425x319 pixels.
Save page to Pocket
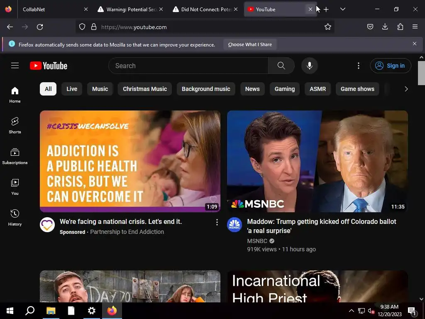tap(370, 27)
